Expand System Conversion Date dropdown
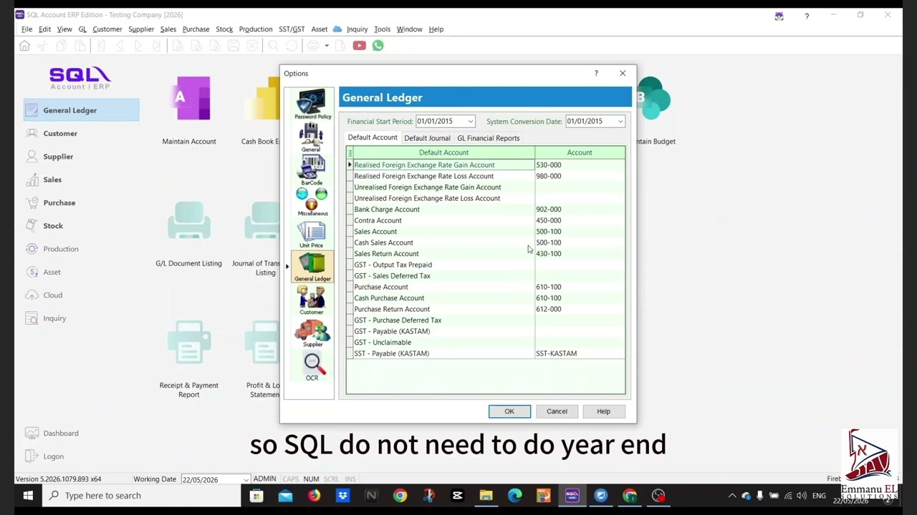This screenshot has width=917, height=515. (x=620, y=122)
